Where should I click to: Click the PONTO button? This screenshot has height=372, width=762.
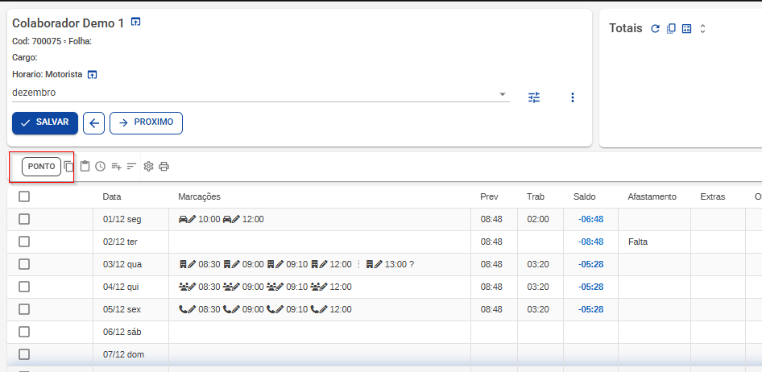tap(41, 167)
